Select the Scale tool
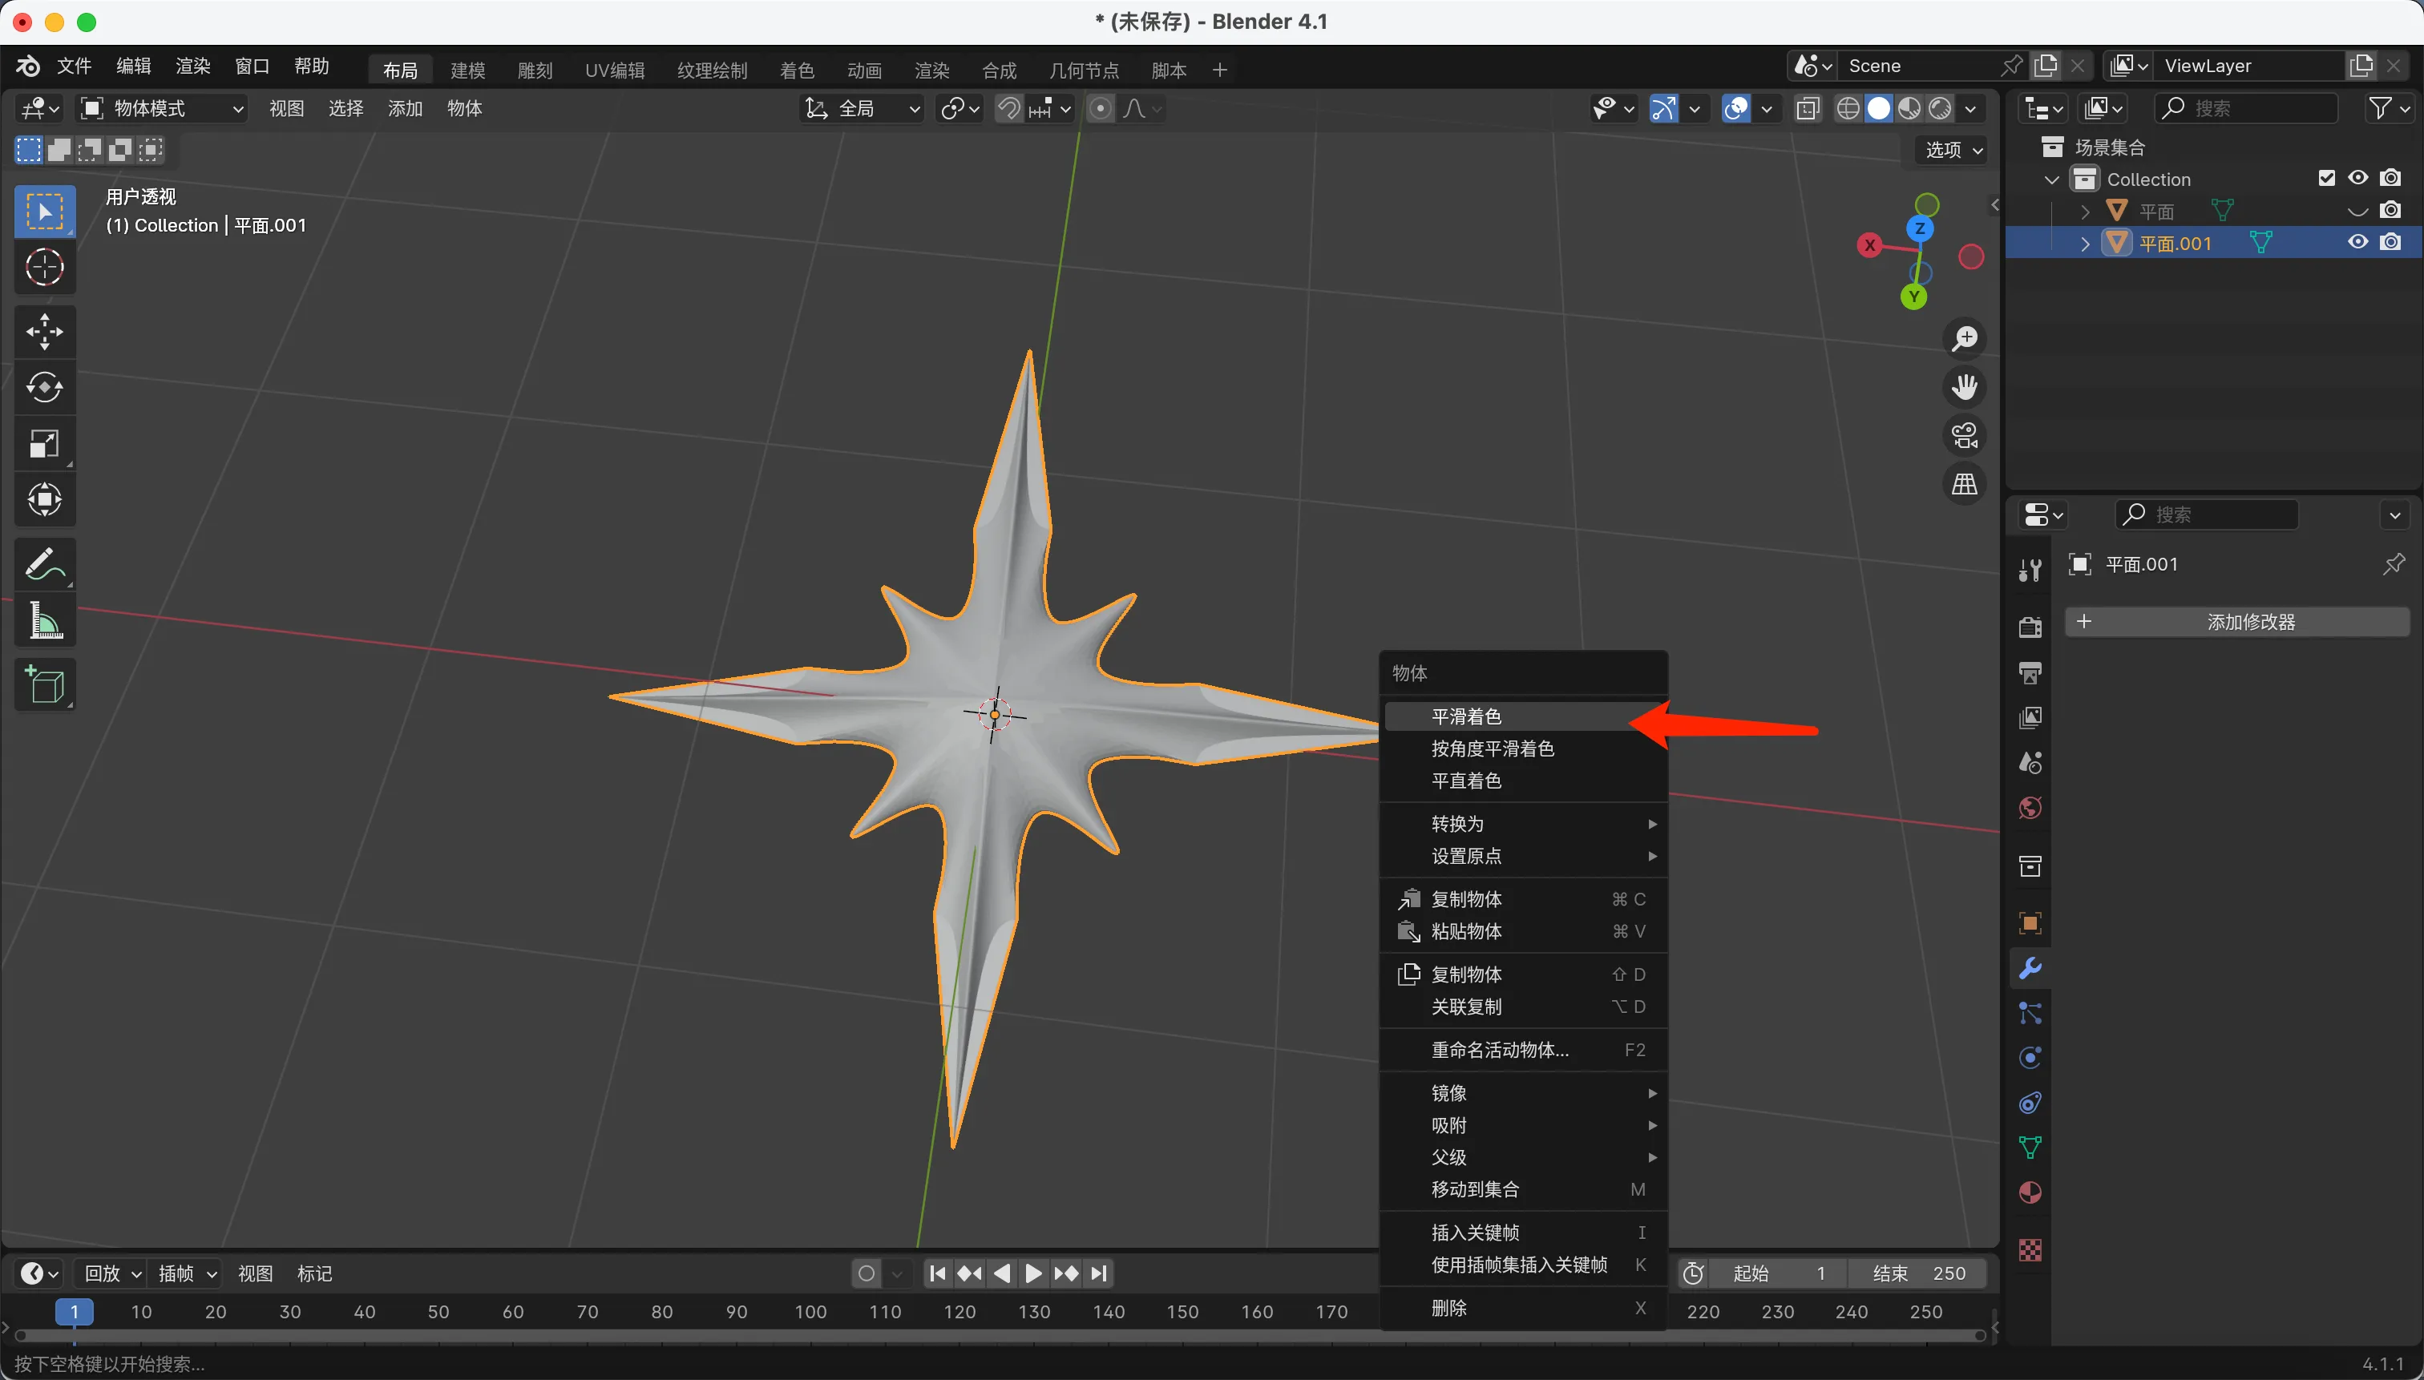 [x=45, y=444]
